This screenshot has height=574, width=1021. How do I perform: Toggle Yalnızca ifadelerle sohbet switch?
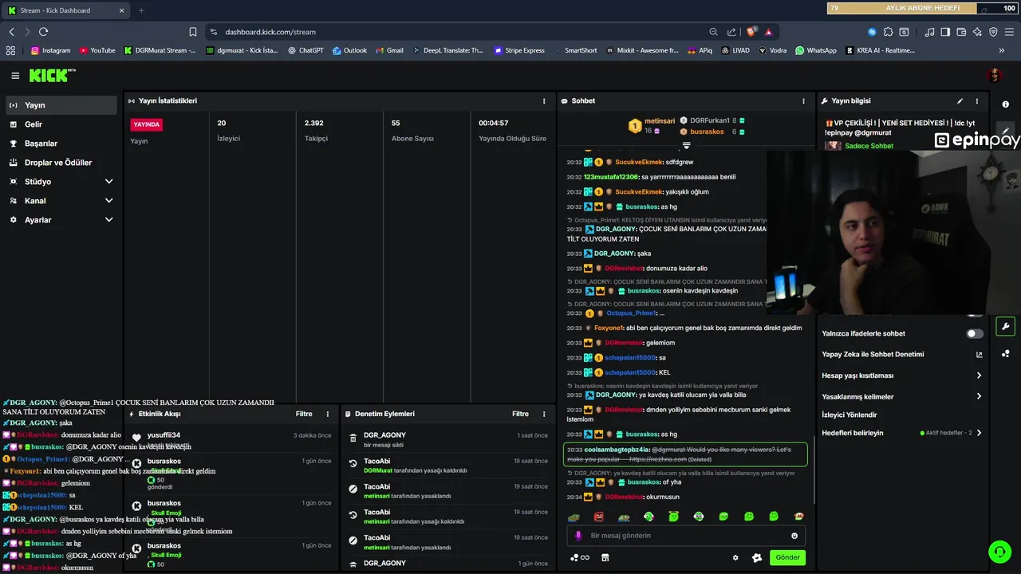click(x=975, y=333)
